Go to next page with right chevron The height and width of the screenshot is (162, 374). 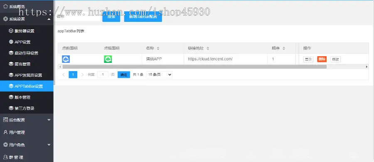(x=83, y=75)
